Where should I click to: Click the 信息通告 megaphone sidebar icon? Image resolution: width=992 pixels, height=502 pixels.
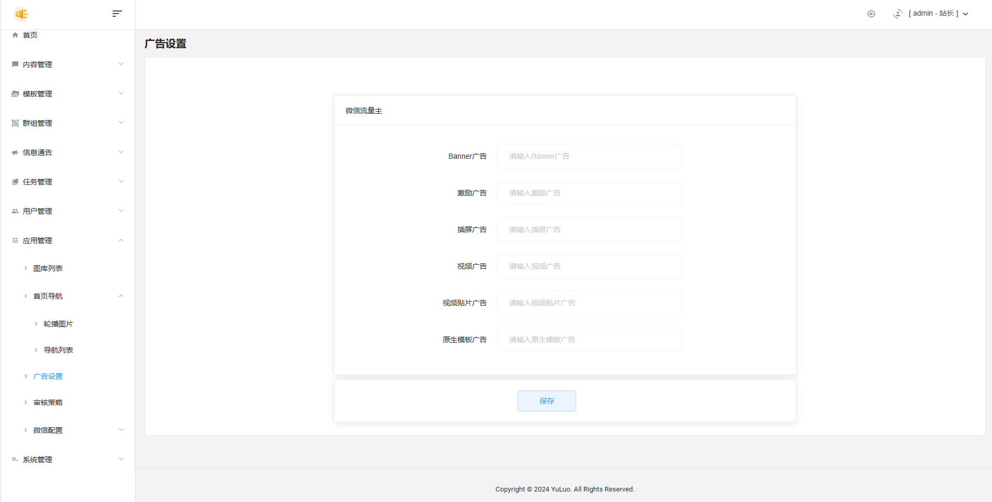(x=15, y=152)
